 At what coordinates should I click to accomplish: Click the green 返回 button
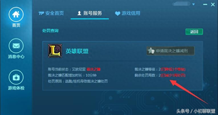coord(194,32)
